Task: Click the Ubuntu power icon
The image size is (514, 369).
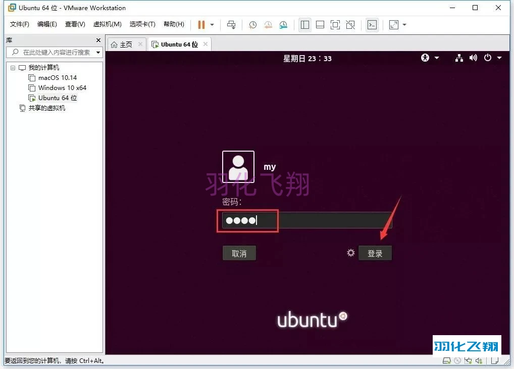Action: point(488,58)
